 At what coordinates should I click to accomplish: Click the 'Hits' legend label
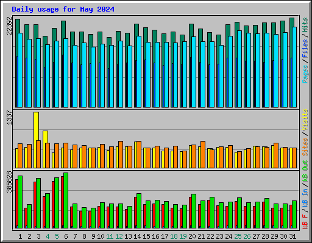pos(305,25)
